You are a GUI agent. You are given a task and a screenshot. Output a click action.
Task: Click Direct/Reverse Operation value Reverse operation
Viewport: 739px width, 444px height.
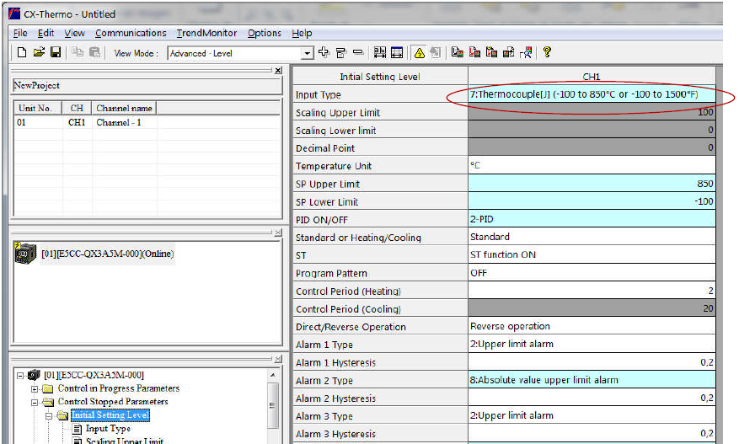point(592,326)
